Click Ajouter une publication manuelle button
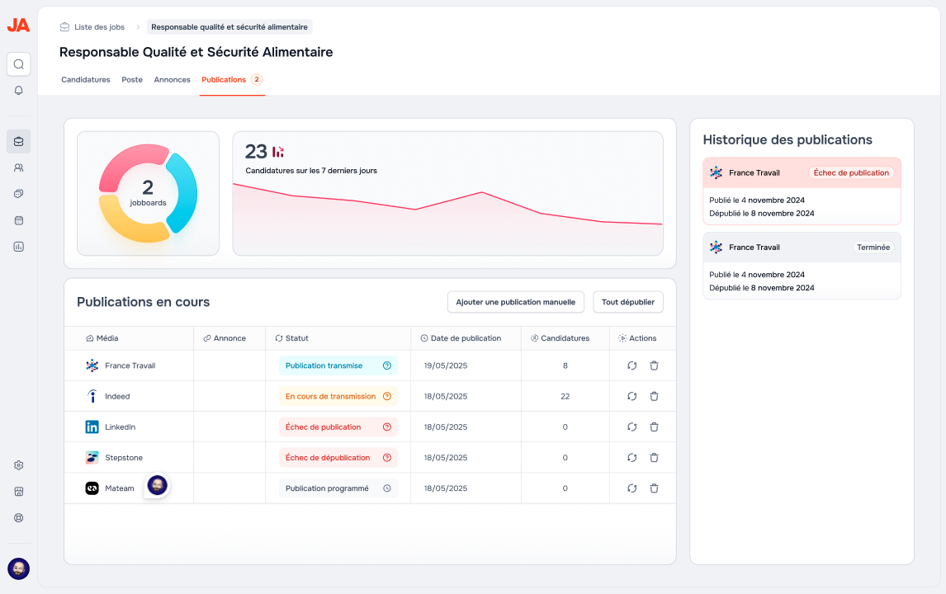Screen dimensions: 946x594 [x=516, y=302]
